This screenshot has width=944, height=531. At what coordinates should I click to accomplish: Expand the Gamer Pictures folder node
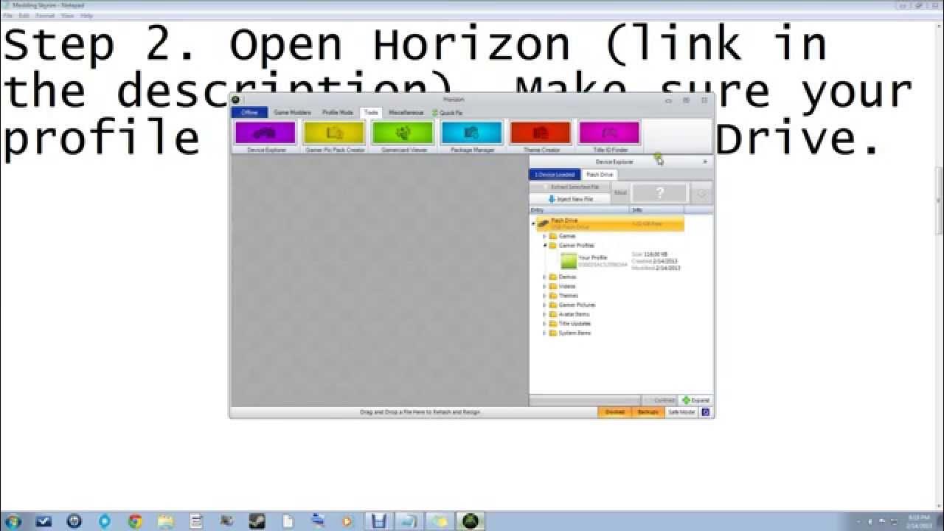point(544,305)
